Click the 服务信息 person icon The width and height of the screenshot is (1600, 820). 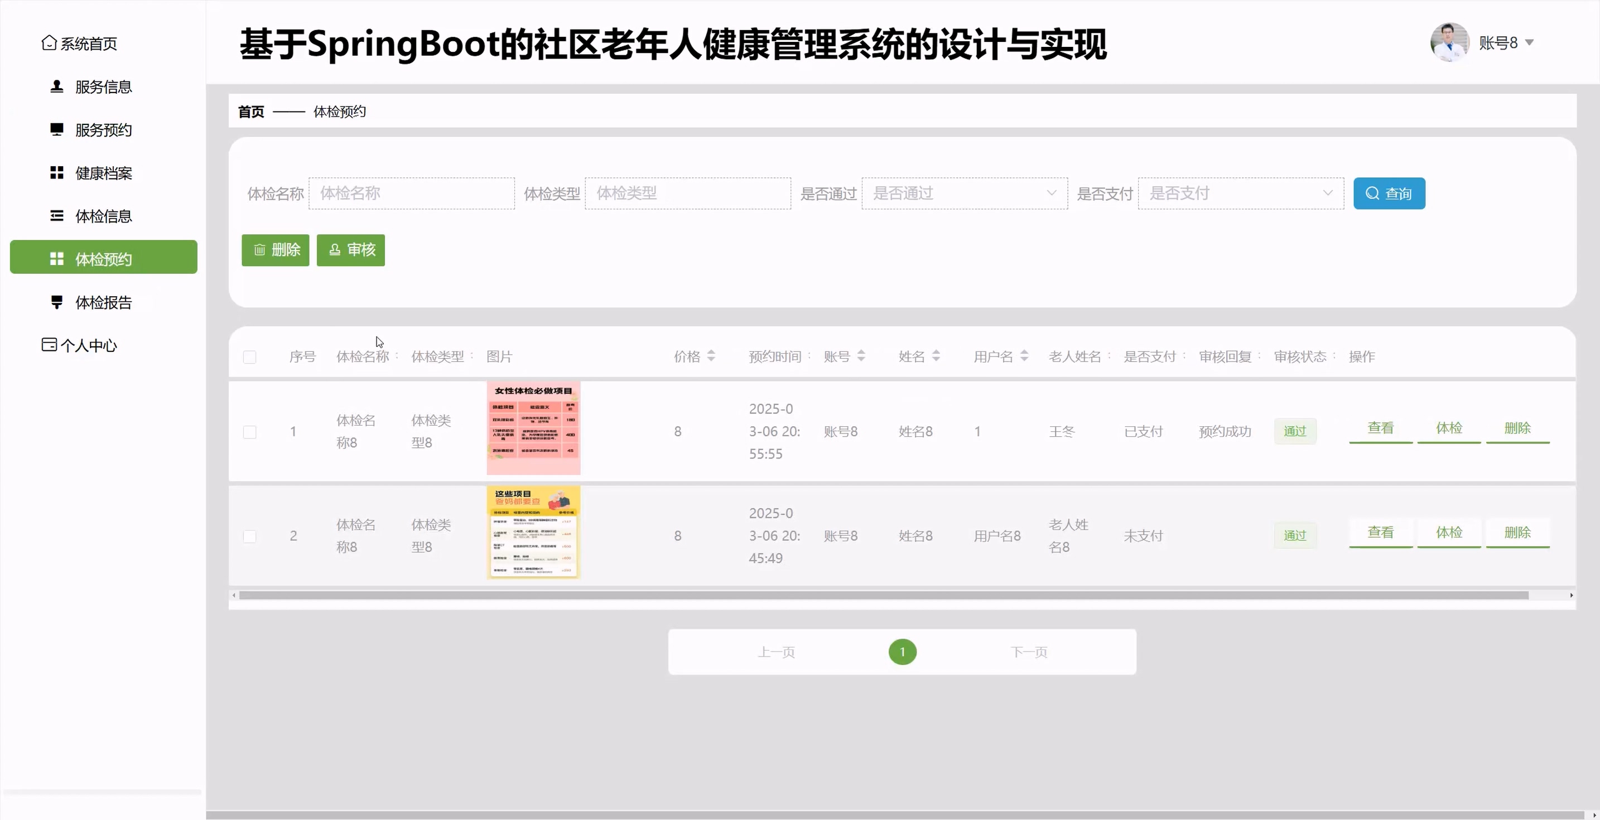coord(56,86)
